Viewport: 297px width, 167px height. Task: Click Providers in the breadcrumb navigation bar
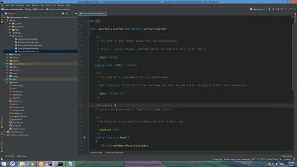pyautogui.click(x=39, y=9)
